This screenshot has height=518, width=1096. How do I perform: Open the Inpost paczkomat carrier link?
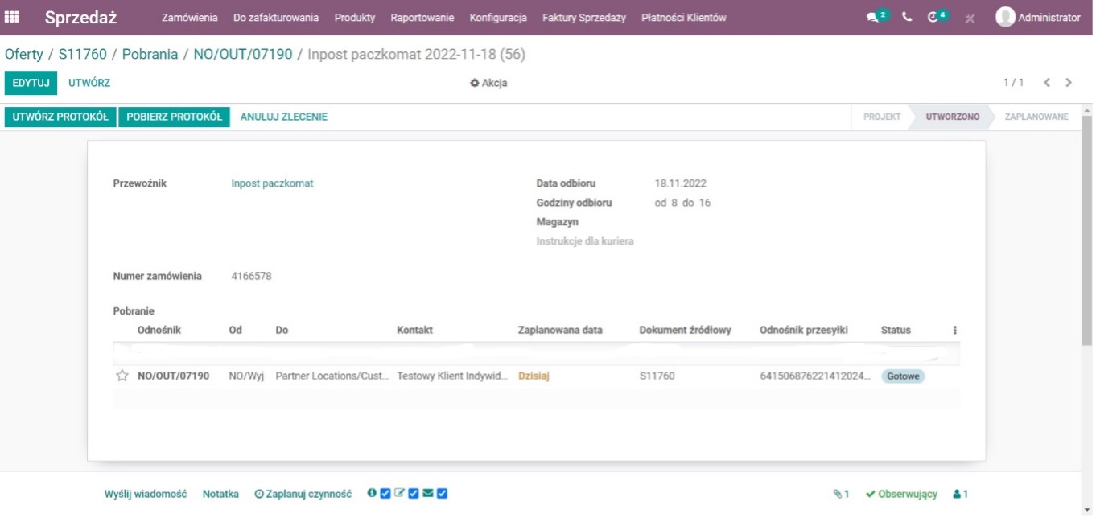(x=272, y=183)
